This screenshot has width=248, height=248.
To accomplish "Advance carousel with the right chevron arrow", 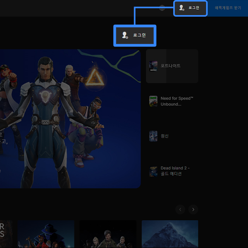I will click(x=193, y=210).
